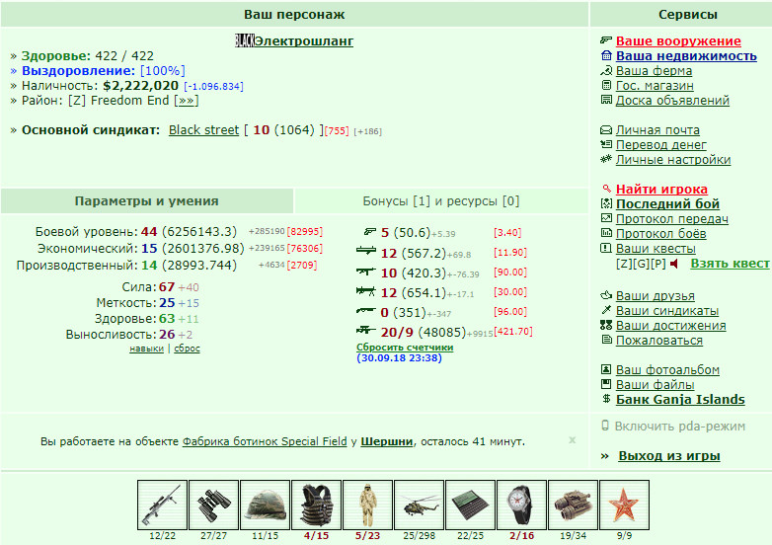Open the sniper rifle item showing 12/22
The width and height of the screenshot is (772, 545).
(x=163, y=506)
